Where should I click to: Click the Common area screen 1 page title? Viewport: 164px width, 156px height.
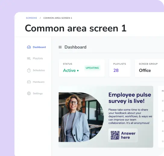[x=76, y=28]
